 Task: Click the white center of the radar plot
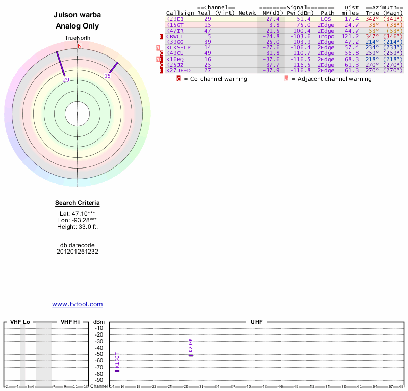(78, 114)
